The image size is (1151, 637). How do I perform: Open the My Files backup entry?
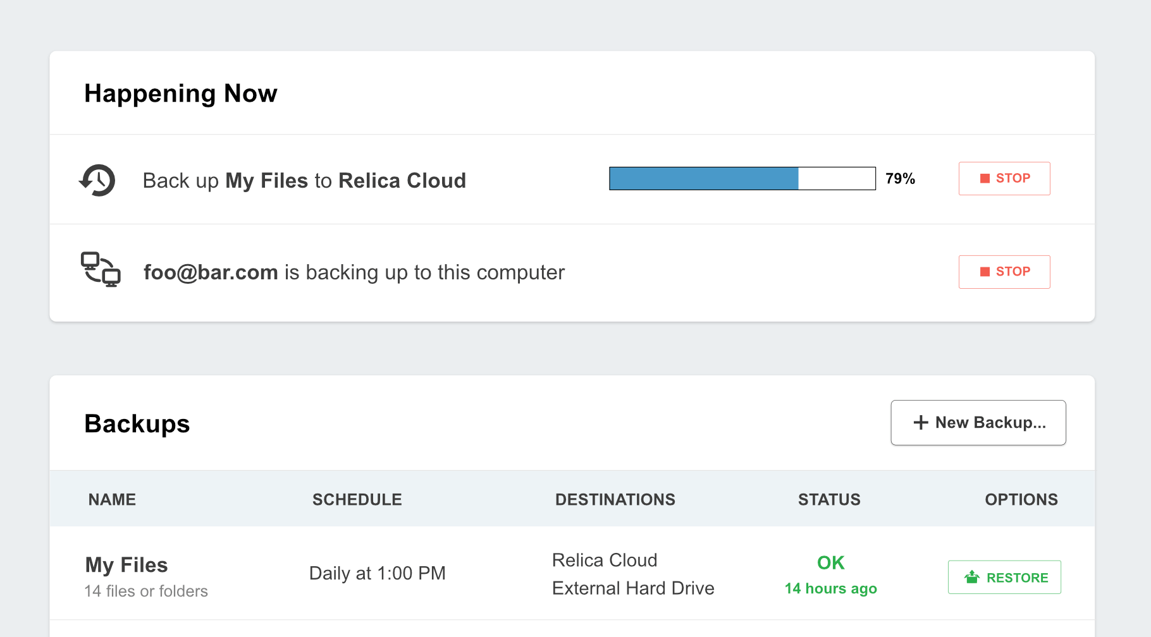pos(126,564)
